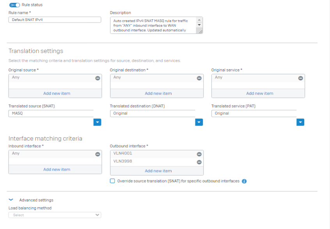The height and width of the screenshot is (229, 330).
Task: Remove VLN4001 from Outbound interface
Action: (199, 154)
